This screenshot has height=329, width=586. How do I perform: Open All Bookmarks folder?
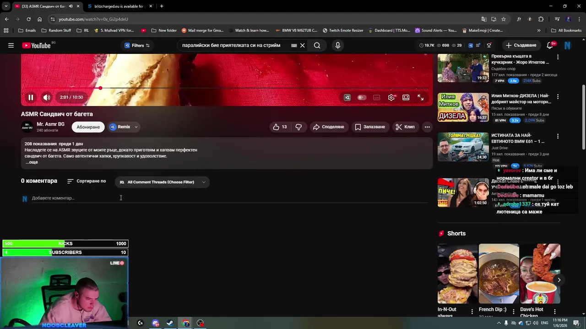point(566,31)
